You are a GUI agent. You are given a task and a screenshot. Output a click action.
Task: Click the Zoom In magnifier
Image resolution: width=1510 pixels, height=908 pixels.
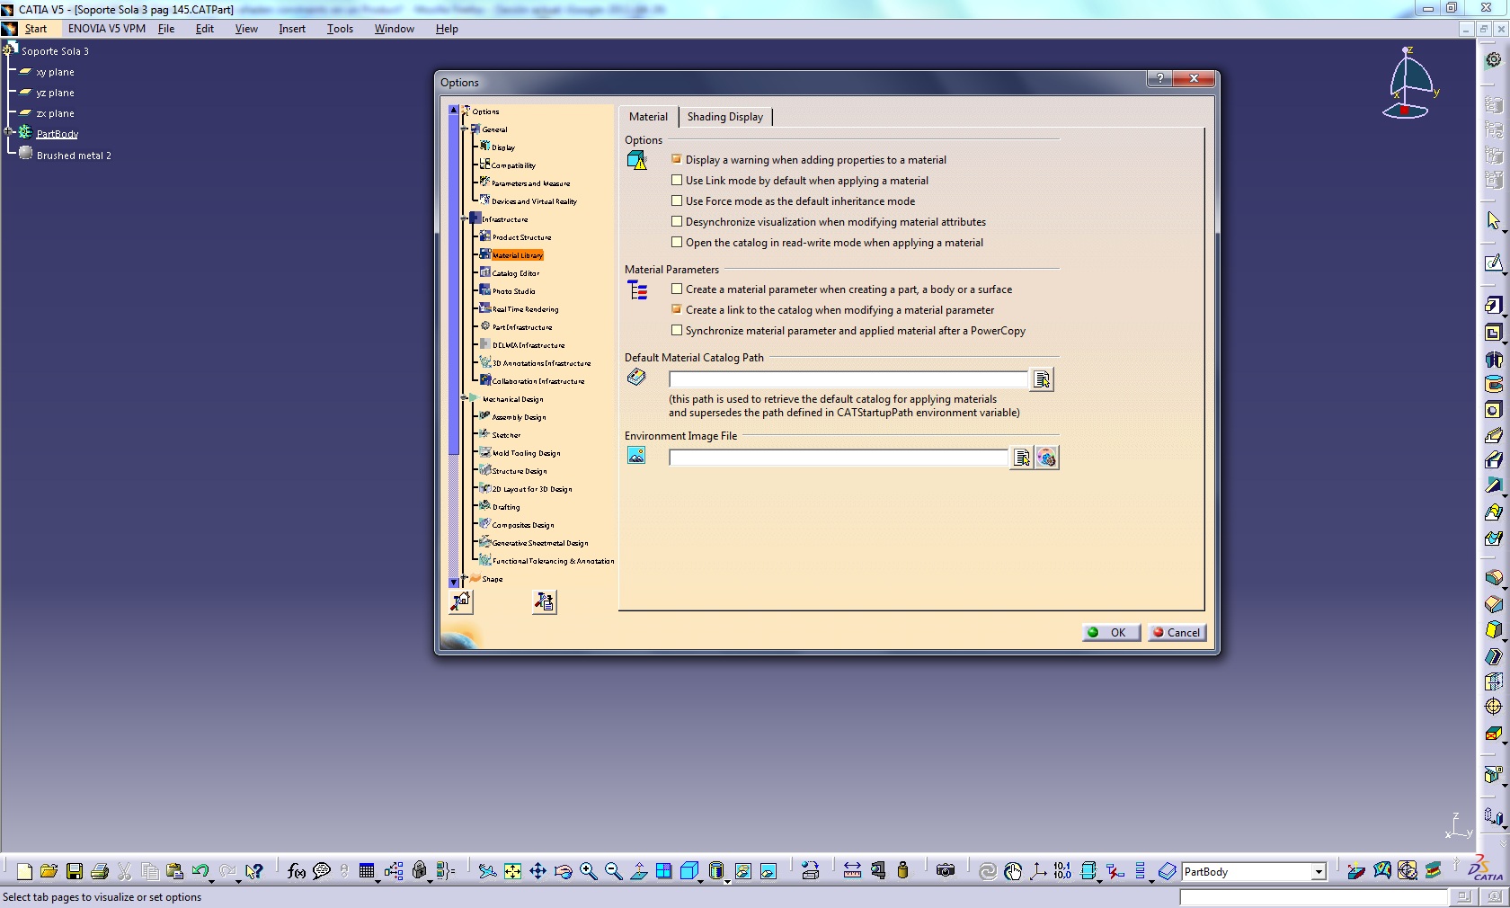click(588, 871)
